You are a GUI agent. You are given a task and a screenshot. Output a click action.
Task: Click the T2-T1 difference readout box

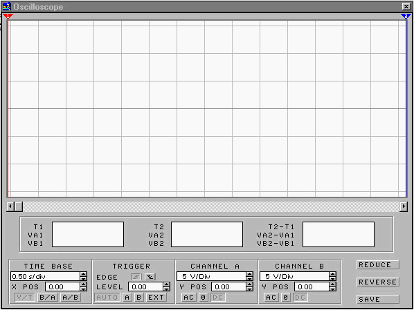pos(339,235)
